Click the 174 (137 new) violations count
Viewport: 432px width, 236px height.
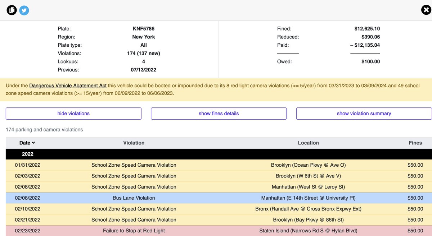(144, 54)
